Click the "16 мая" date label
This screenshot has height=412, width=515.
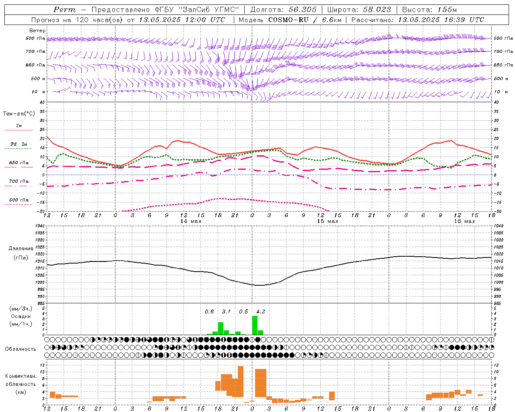tap(464, 221)
